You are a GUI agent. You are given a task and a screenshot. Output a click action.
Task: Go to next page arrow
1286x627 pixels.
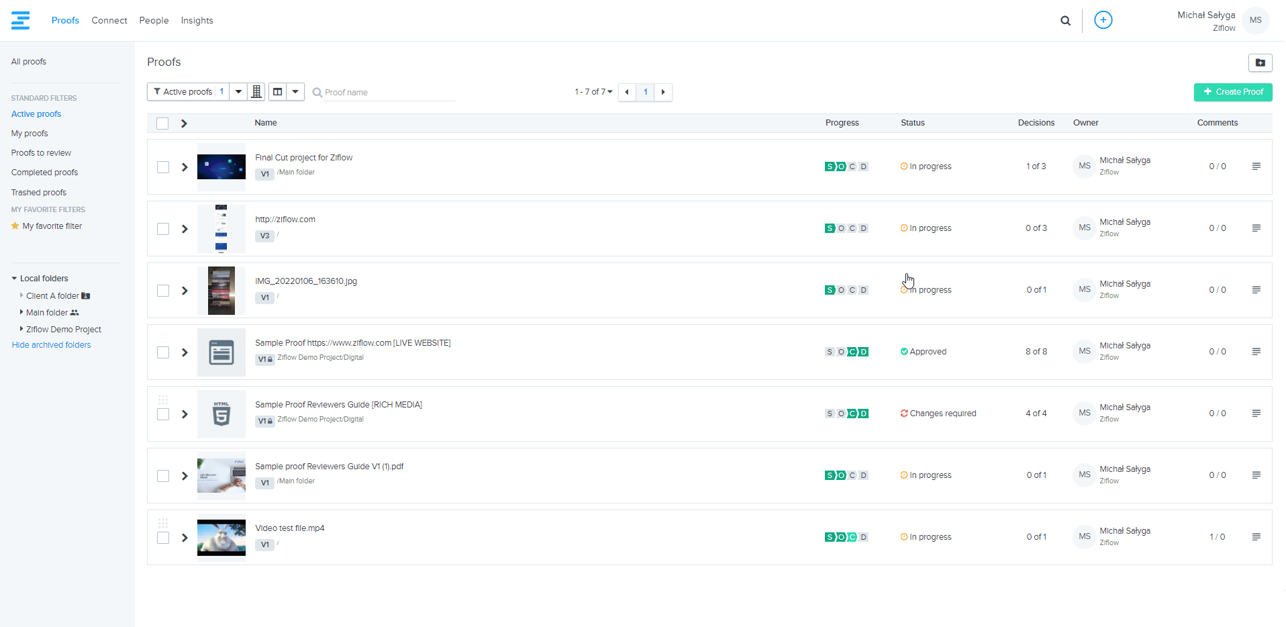point(663,92)
